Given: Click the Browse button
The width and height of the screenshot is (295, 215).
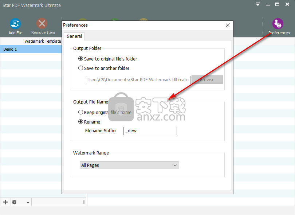Looking at the screenshot, I should point(207,80).
